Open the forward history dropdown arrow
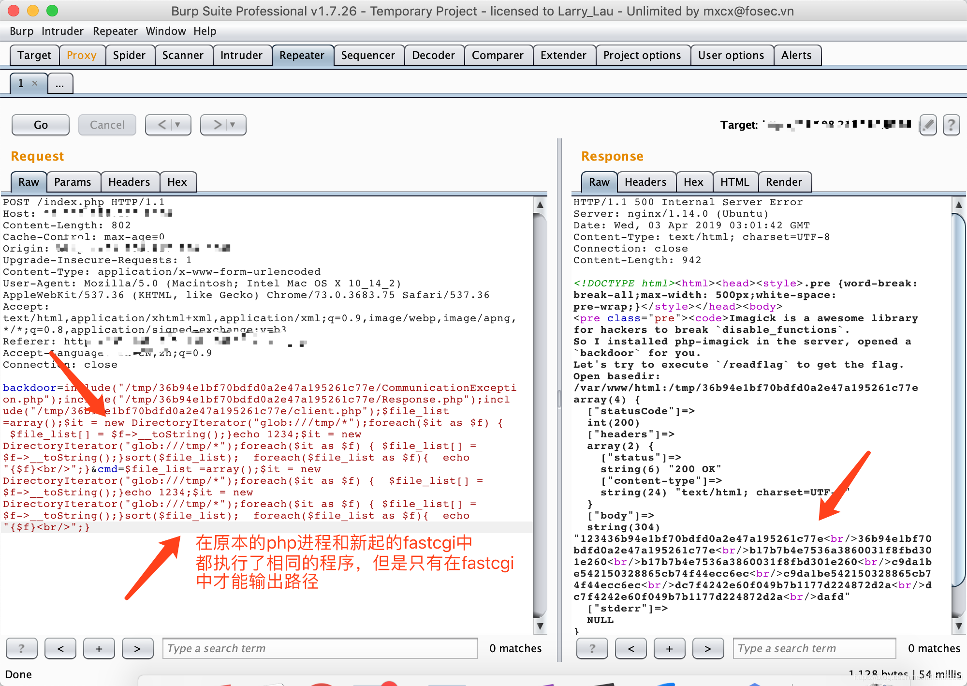The image size is (967, 686). (x=233, y=125)
